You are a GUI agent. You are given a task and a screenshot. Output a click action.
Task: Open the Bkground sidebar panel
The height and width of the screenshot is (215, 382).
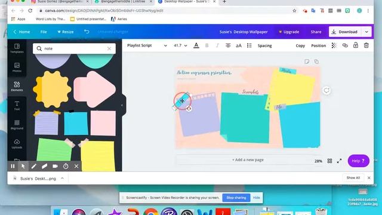point(17,125)
